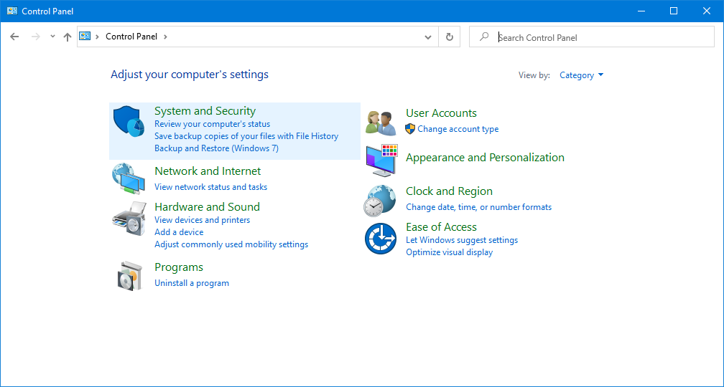
Task: Minimize the Control Panel window
Action: (641, 11)
